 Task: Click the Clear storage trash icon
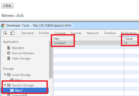tap(9, 58)
